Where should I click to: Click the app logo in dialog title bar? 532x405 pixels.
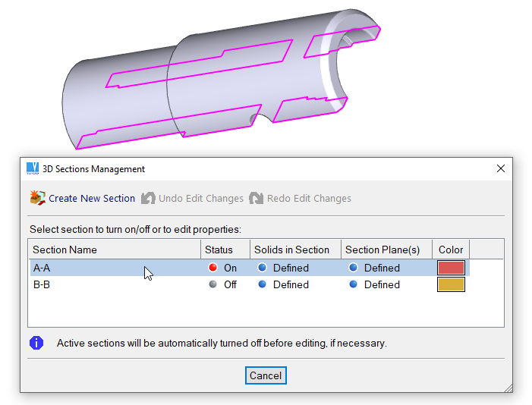pos(32,168)
